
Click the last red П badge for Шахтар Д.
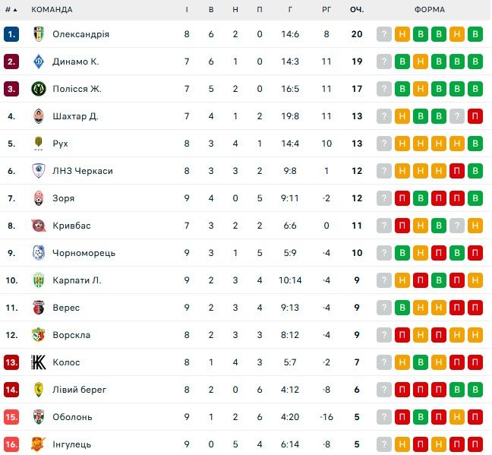click(475, 116)
